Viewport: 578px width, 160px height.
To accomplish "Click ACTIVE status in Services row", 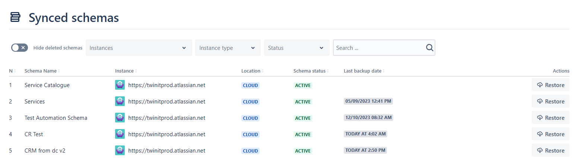I will [303, 102].
